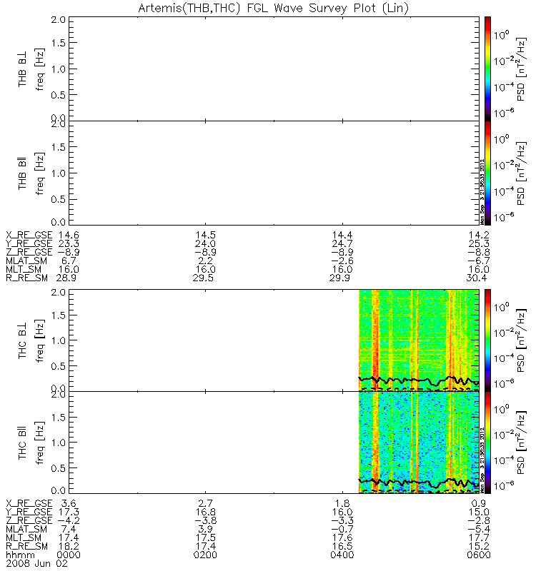The height and width of the screenshot is (571, 536).
Task: Click the Y_RE_GSE value 24.7
Action: point(342,243)
